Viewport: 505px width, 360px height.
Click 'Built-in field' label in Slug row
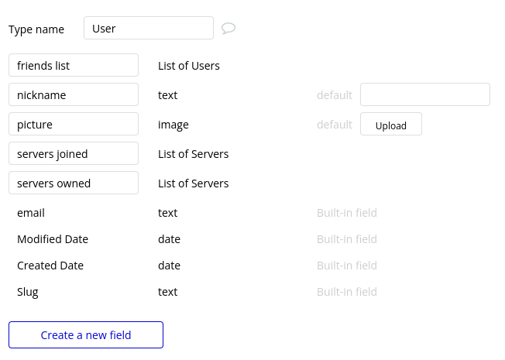(347, 292)
